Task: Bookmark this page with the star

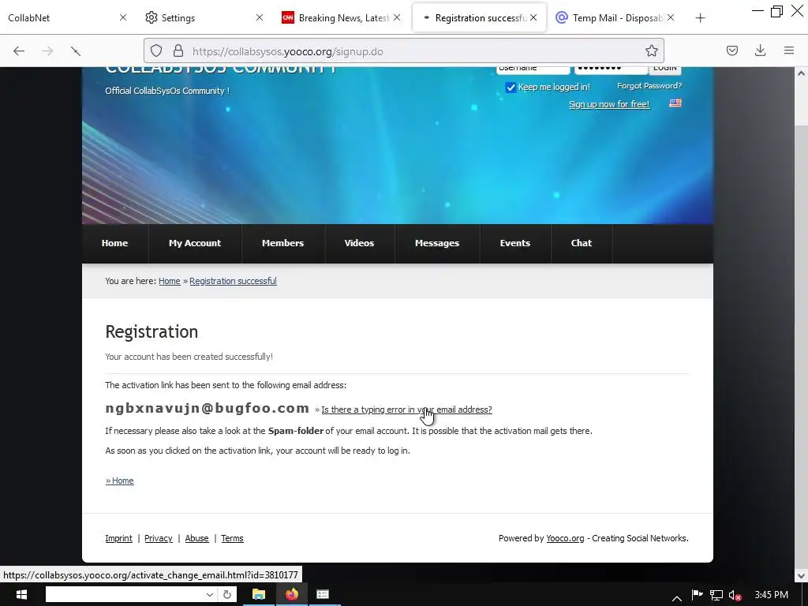Action: coord(651,50)
